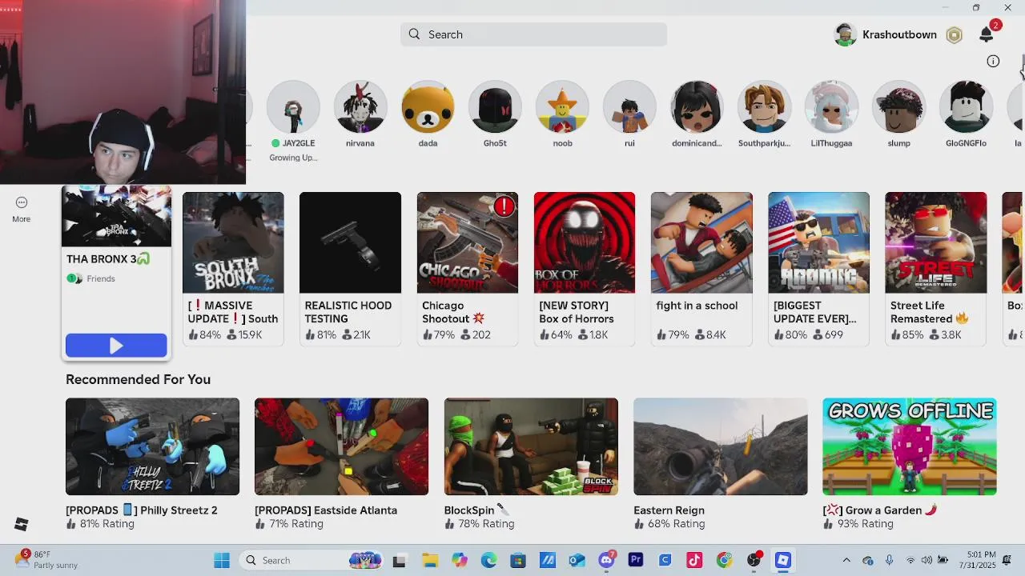Click the THA BRONX 3 title
The width and height of the screenshot is (1025, 576).
[x=108, y=259]
